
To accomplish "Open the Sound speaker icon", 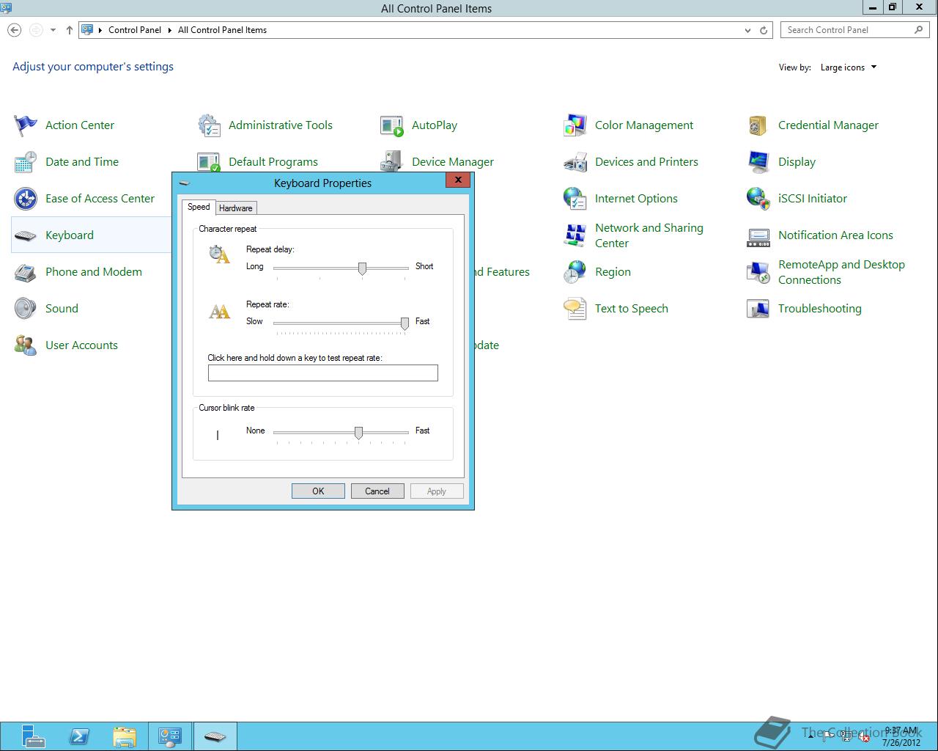I will pos(26,309).
